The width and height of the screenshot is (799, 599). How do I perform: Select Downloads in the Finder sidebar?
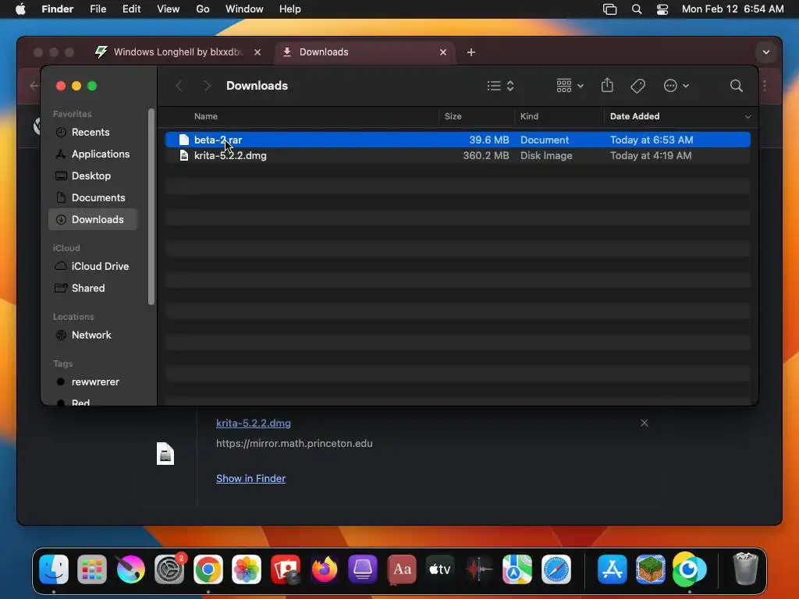(x=94, y=219)
